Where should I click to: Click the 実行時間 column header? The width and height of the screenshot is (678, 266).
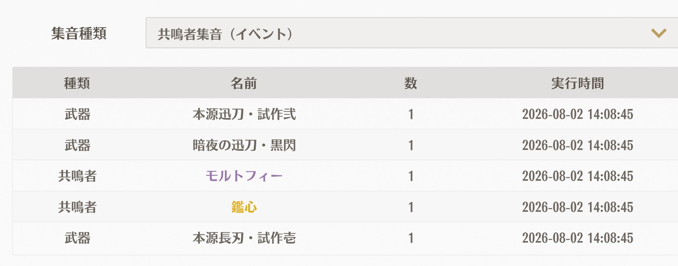[x=578, y=83]
